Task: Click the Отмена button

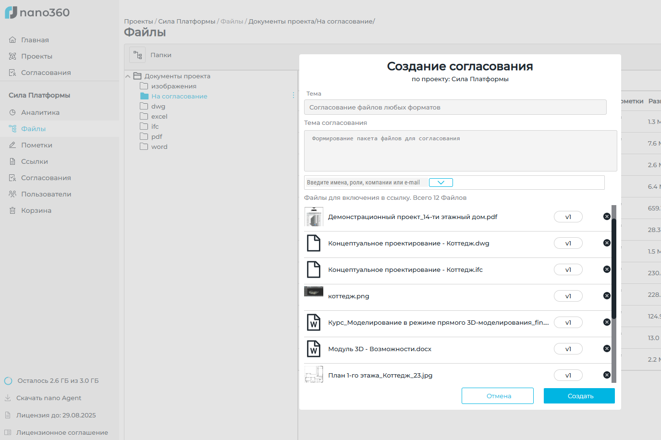Action: click(497, 396)
